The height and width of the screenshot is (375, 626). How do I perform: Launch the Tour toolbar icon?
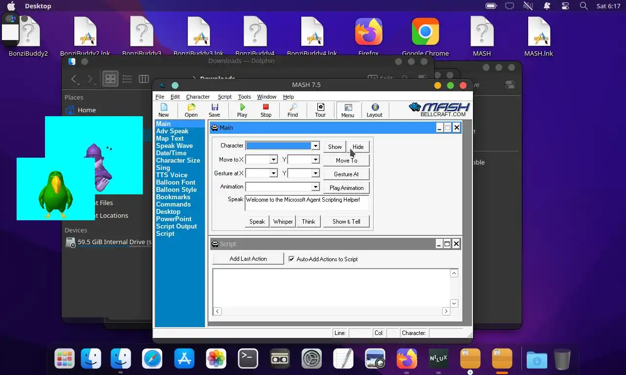(320, 110)
